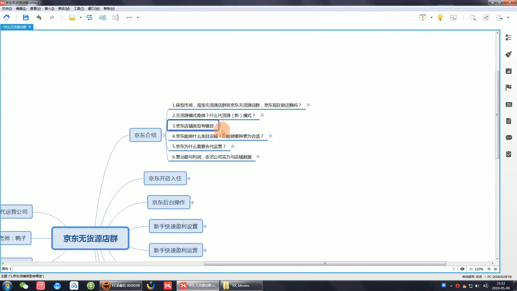Open the 文件 menu

7,9
